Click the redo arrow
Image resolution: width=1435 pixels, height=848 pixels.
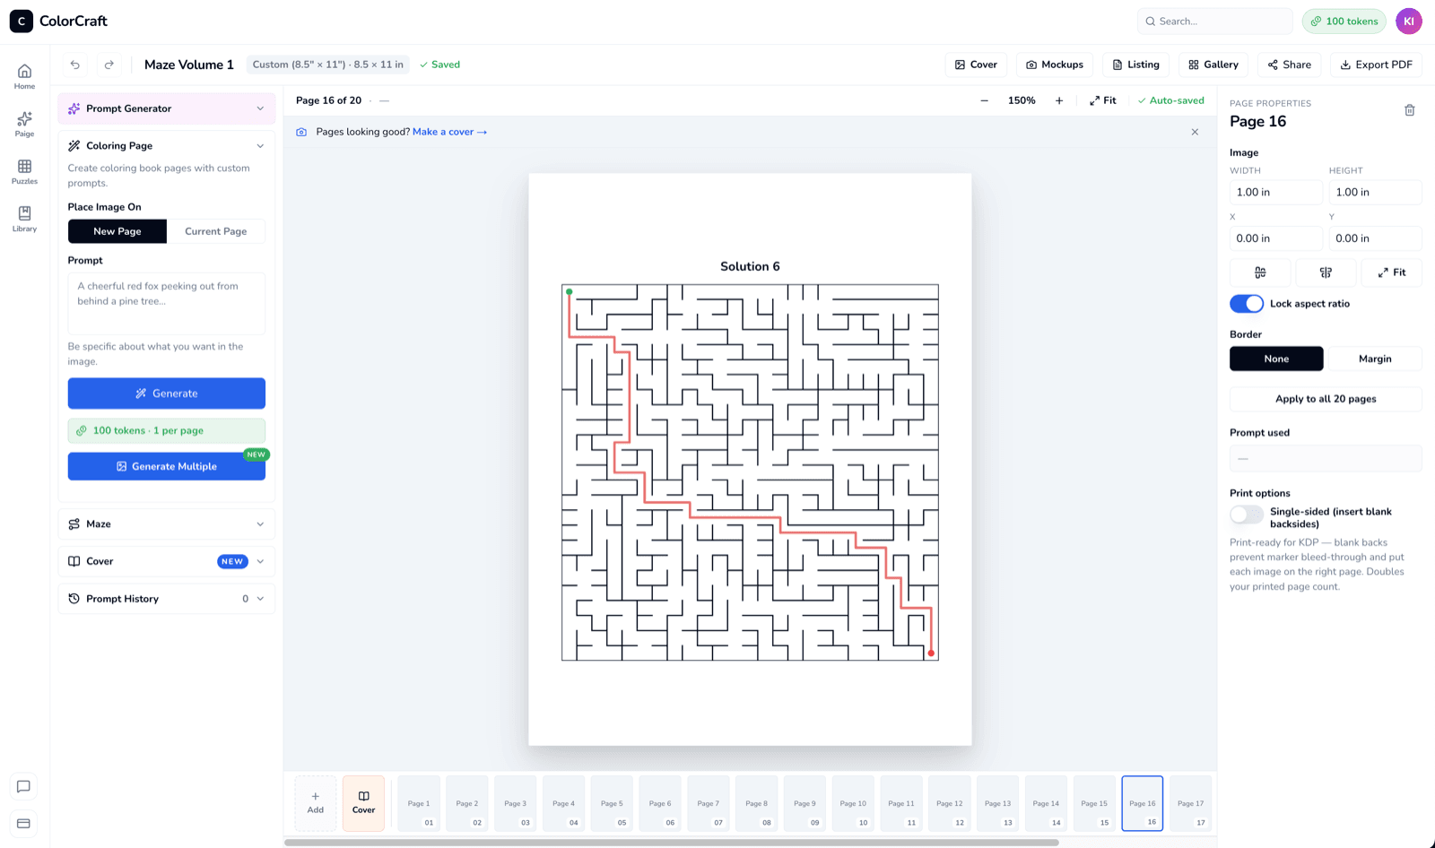click(109, 65)
